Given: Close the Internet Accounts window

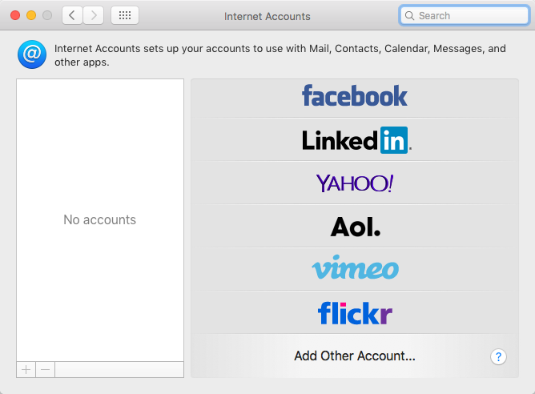Looking at the screenshot, I should [x=15, y=15].
